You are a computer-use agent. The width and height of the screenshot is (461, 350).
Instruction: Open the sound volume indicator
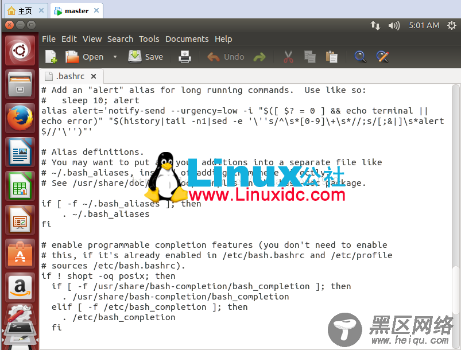pos(394,26)
